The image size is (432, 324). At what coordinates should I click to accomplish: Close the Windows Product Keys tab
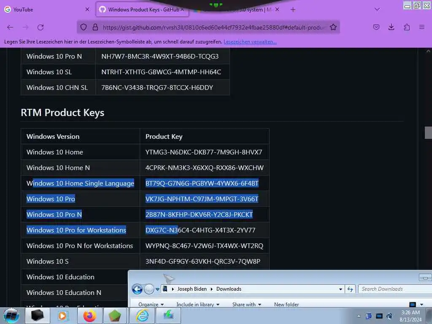click(x=183, y=9)
